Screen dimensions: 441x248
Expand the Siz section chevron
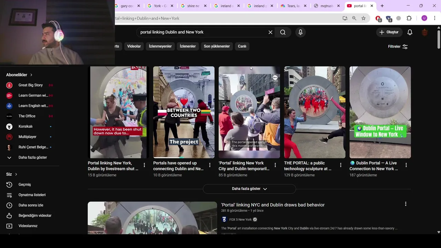pyautogui.click(x=16, y=174)
